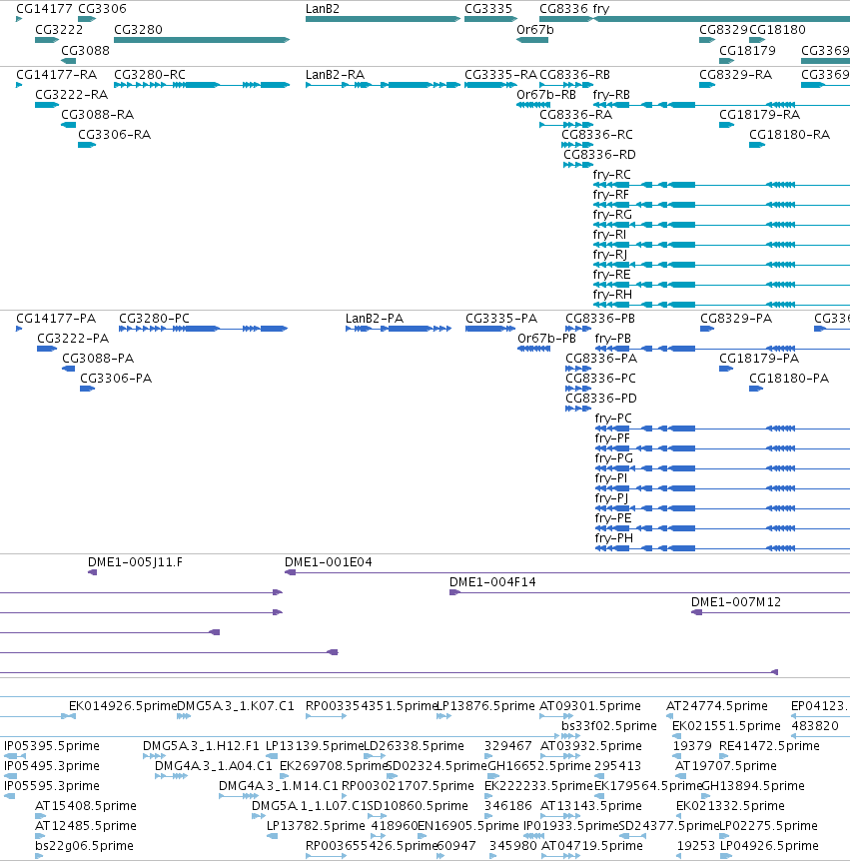
Task: Open the LP02275.5prime EST label
Action: pos(769,825)
